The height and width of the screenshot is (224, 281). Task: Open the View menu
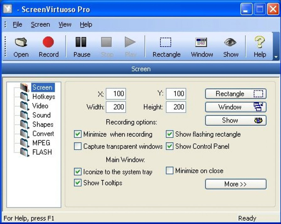(65, 24)
